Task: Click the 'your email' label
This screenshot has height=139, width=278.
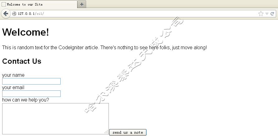Action: [13, 88]
